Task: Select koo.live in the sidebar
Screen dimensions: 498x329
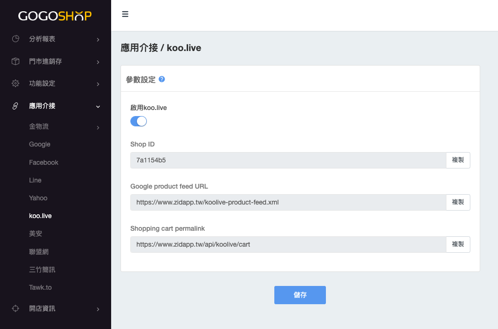Action: click(40, 216)
